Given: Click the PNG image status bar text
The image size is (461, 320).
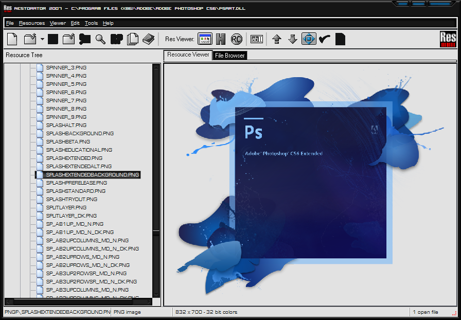Looking at the screenshot, I should pos(127,312).
